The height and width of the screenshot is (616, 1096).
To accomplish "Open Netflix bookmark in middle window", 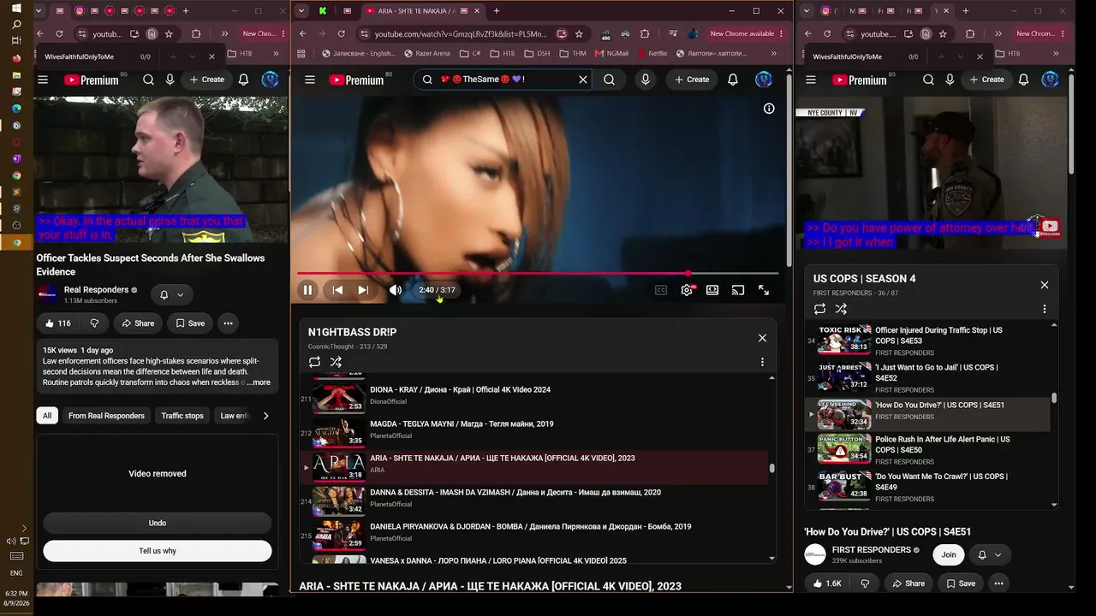I will click(652, 53).
